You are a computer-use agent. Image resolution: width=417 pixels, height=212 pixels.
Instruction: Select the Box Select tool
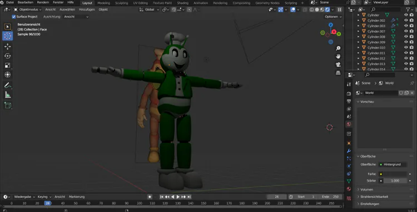[7, 27]
